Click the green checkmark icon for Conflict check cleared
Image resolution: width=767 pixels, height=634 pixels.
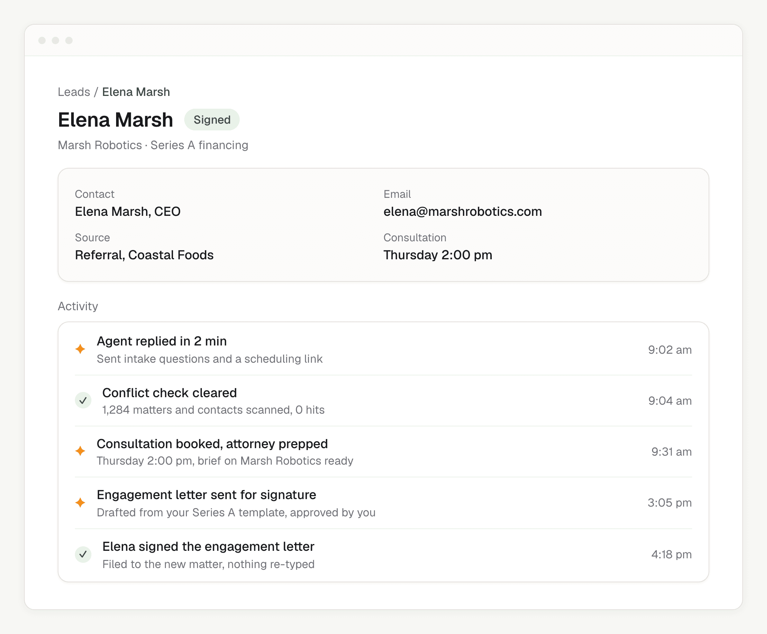[83, 401]
